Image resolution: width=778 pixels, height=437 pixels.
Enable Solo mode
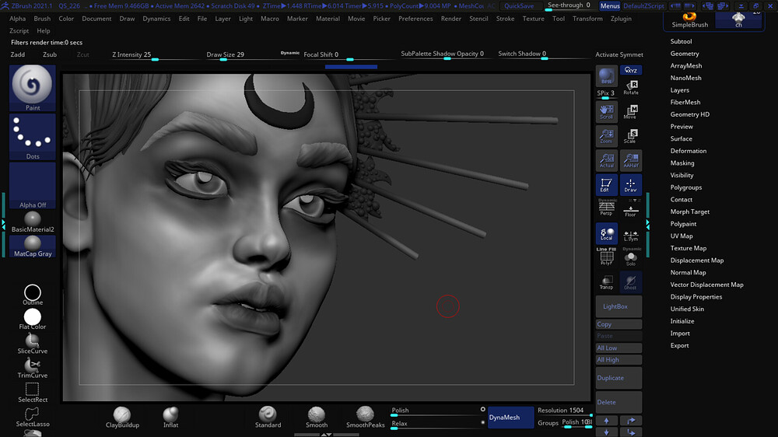pyautogui.click(x=631, y=257)
